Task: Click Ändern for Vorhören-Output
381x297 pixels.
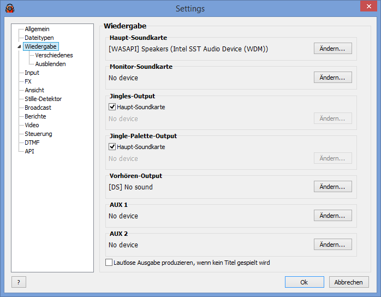Action: click(x=332, y=187)
